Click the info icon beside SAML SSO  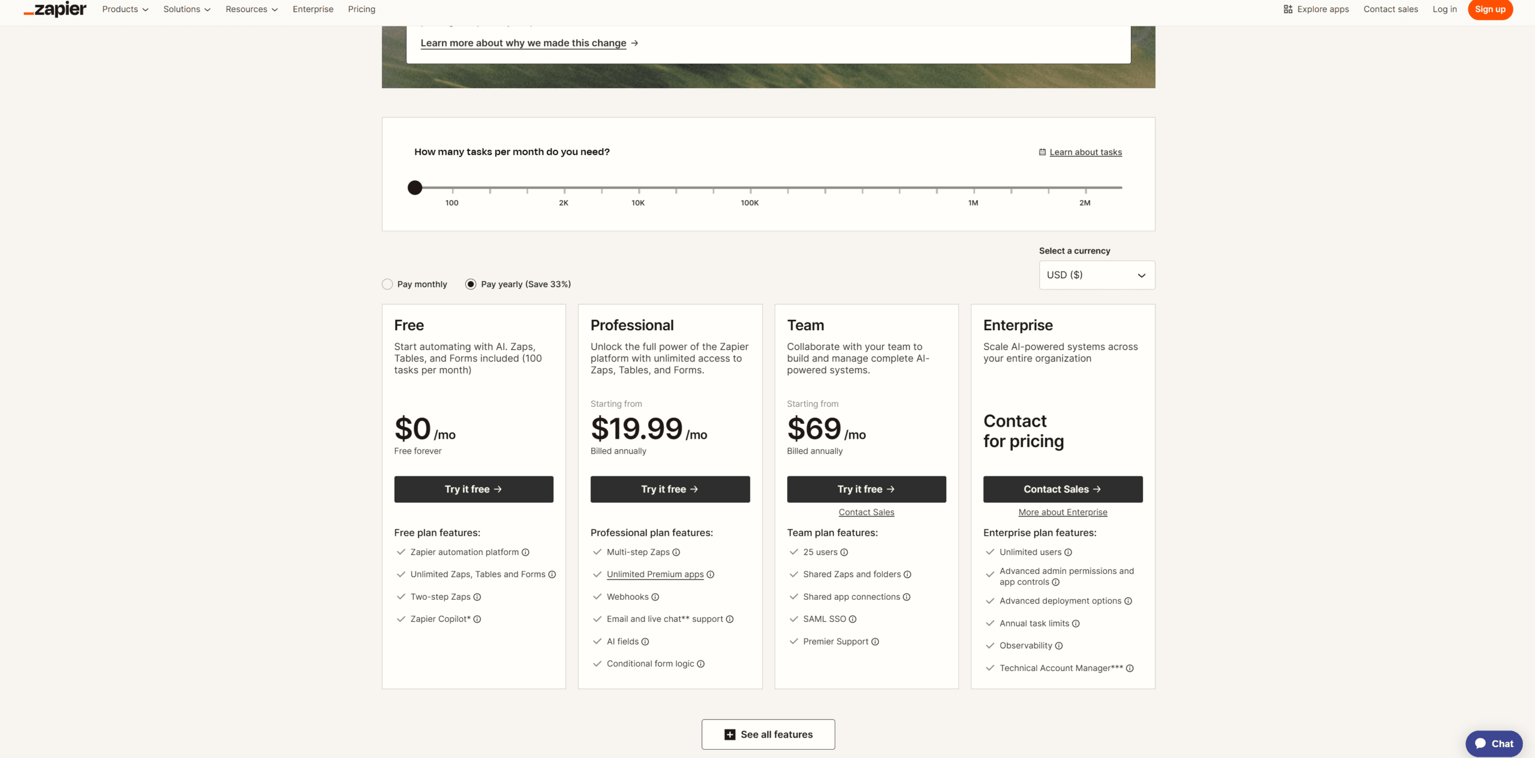click(x=852, y=619)
